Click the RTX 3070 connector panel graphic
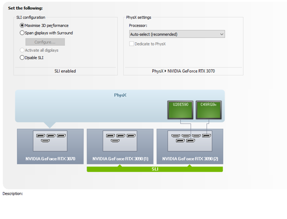 pos(50,141)
